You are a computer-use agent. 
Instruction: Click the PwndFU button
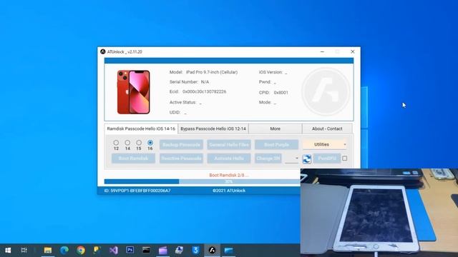327,158
